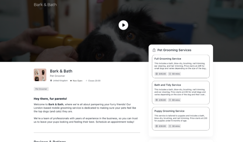Select the Pet Groomer tag chip
Viewport: 243px width, 142px height.
point(41,89)
